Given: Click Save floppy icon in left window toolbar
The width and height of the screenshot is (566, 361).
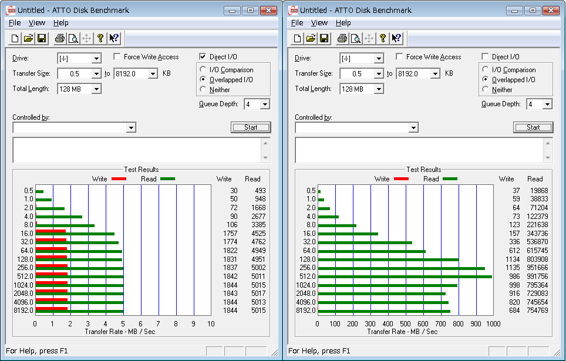Looking at the screenshot, I should [x=42, y=39].
